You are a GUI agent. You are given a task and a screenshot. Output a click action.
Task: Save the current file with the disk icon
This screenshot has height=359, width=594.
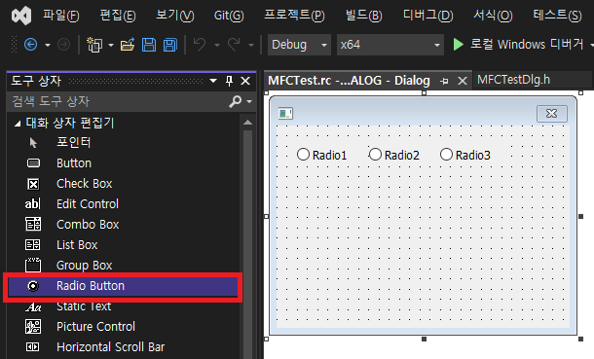pos(148,45)
